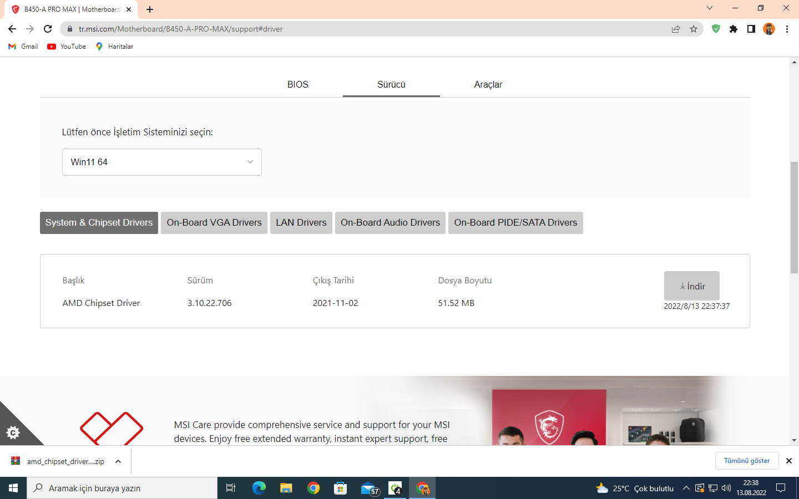Switch to the Araçlar tab
The height and width of the screenshot is (499, 799).
(x=488, y=84)
